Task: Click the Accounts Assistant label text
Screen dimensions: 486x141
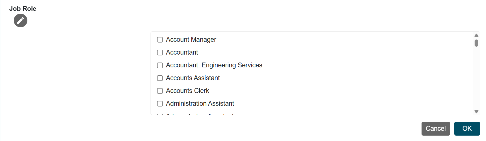Action: [x=193, y=78]
